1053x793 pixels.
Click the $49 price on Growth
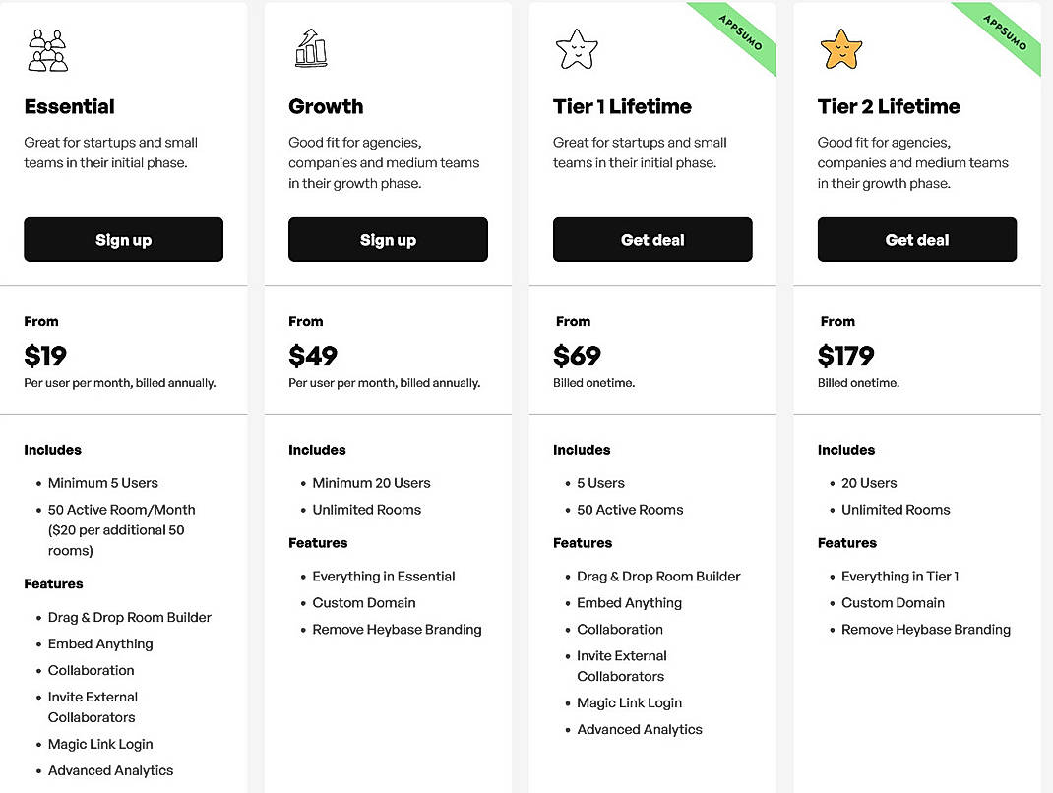pos(312,356)
